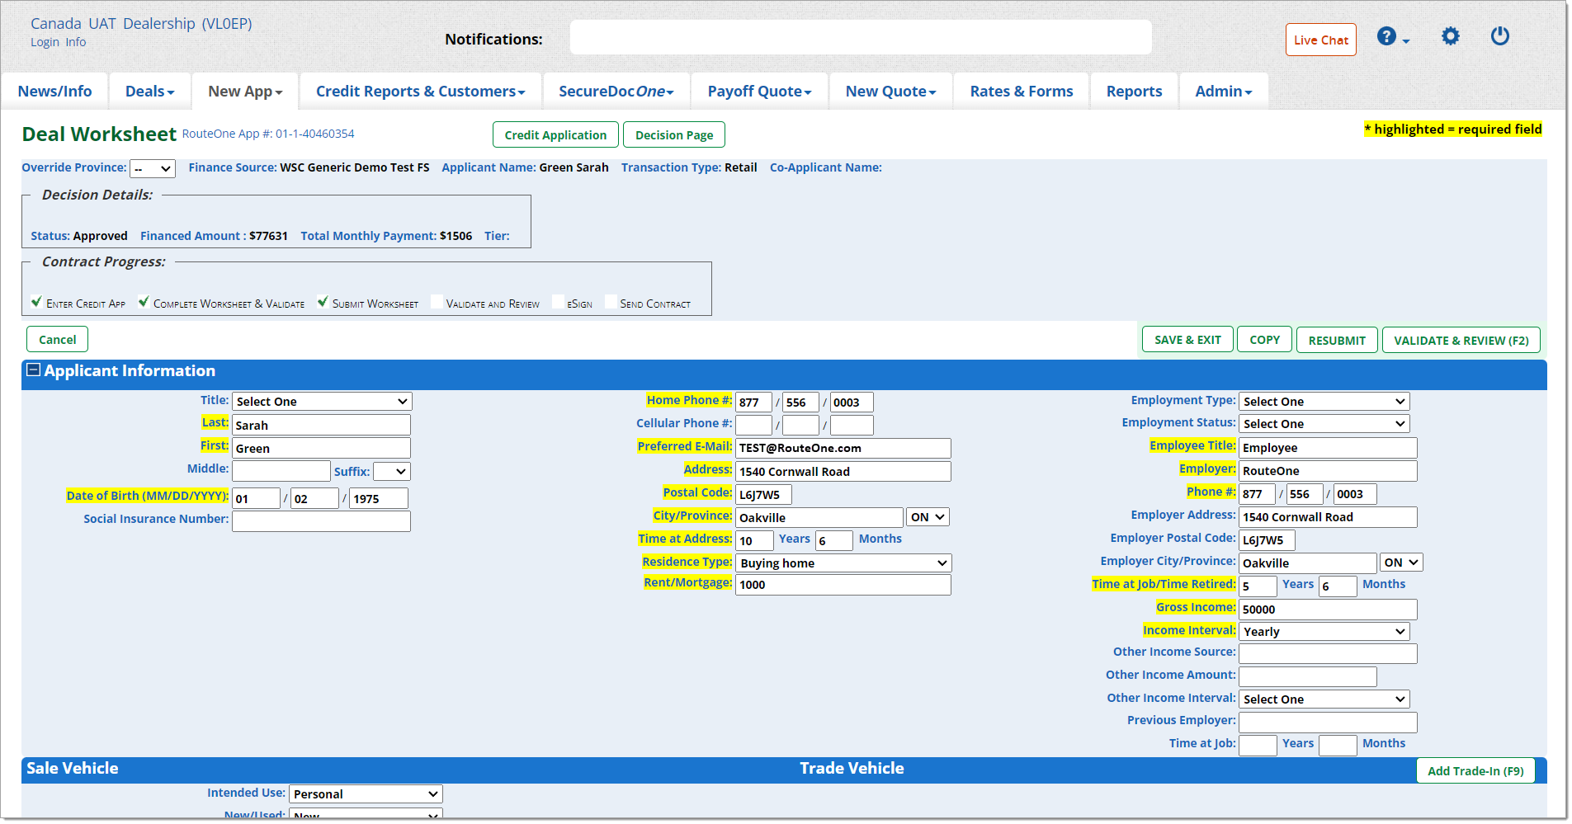The width and height of the screenshot is (1572, 824).
Task: Collapse the Applicant Information section icon
Action: 34,370
